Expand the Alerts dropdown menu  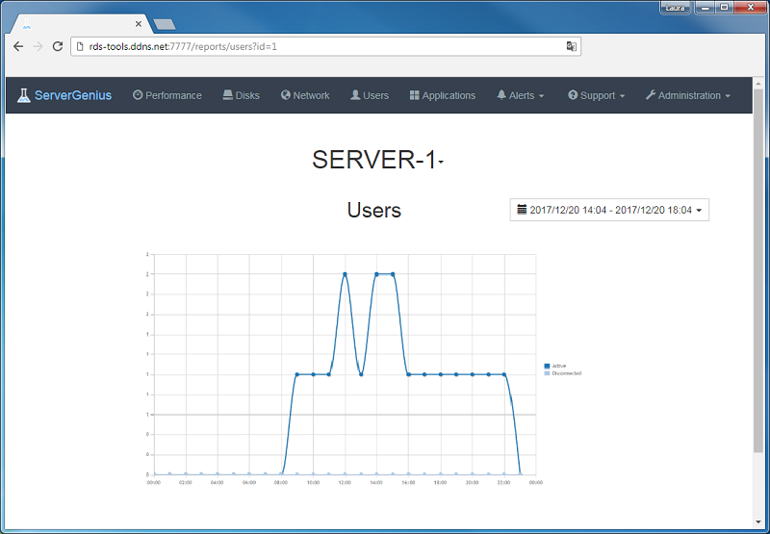click(x=521, y=95)
